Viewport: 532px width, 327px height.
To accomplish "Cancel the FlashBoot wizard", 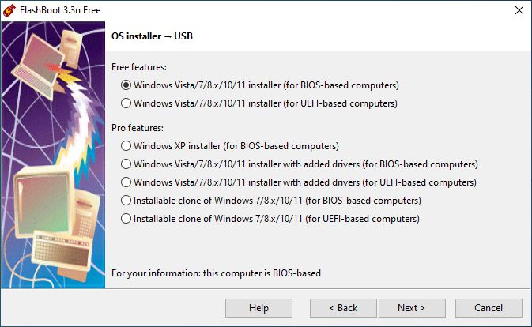I will (489, 308).
